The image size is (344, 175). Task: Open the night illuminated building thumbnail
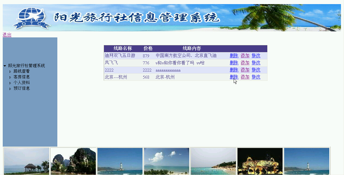260,161
